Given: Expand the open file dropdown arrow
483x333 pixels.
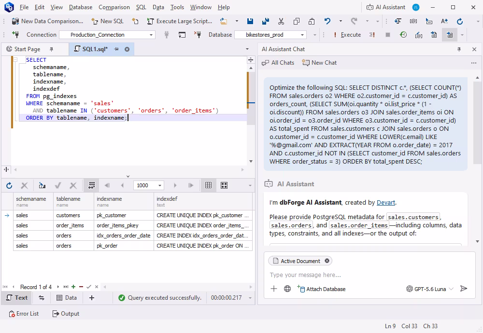Looking at the screenshot, I should (x=237, y=21).
